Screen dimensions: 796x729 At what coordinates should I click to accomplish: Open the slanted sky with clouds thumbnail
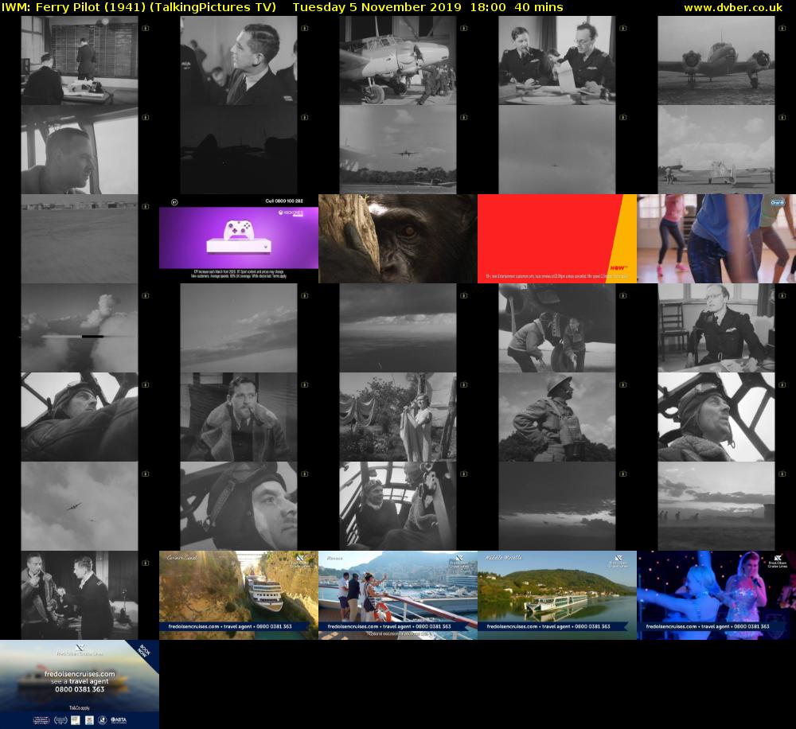coord(239,328)
